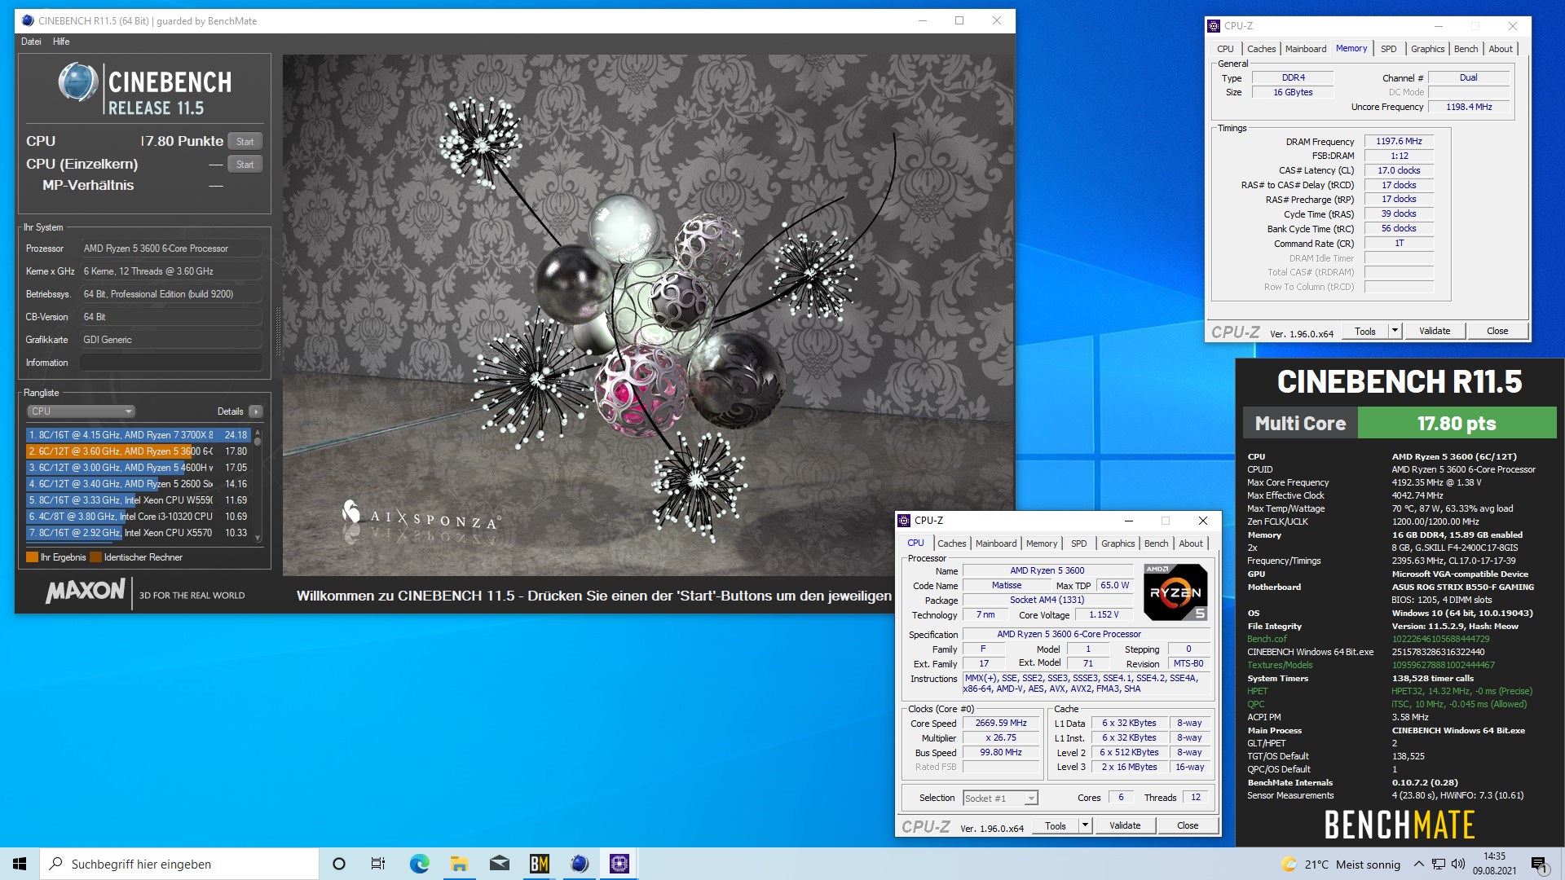Click the AMD Ryzen 5 logo badge

(x=1175, y=592)
